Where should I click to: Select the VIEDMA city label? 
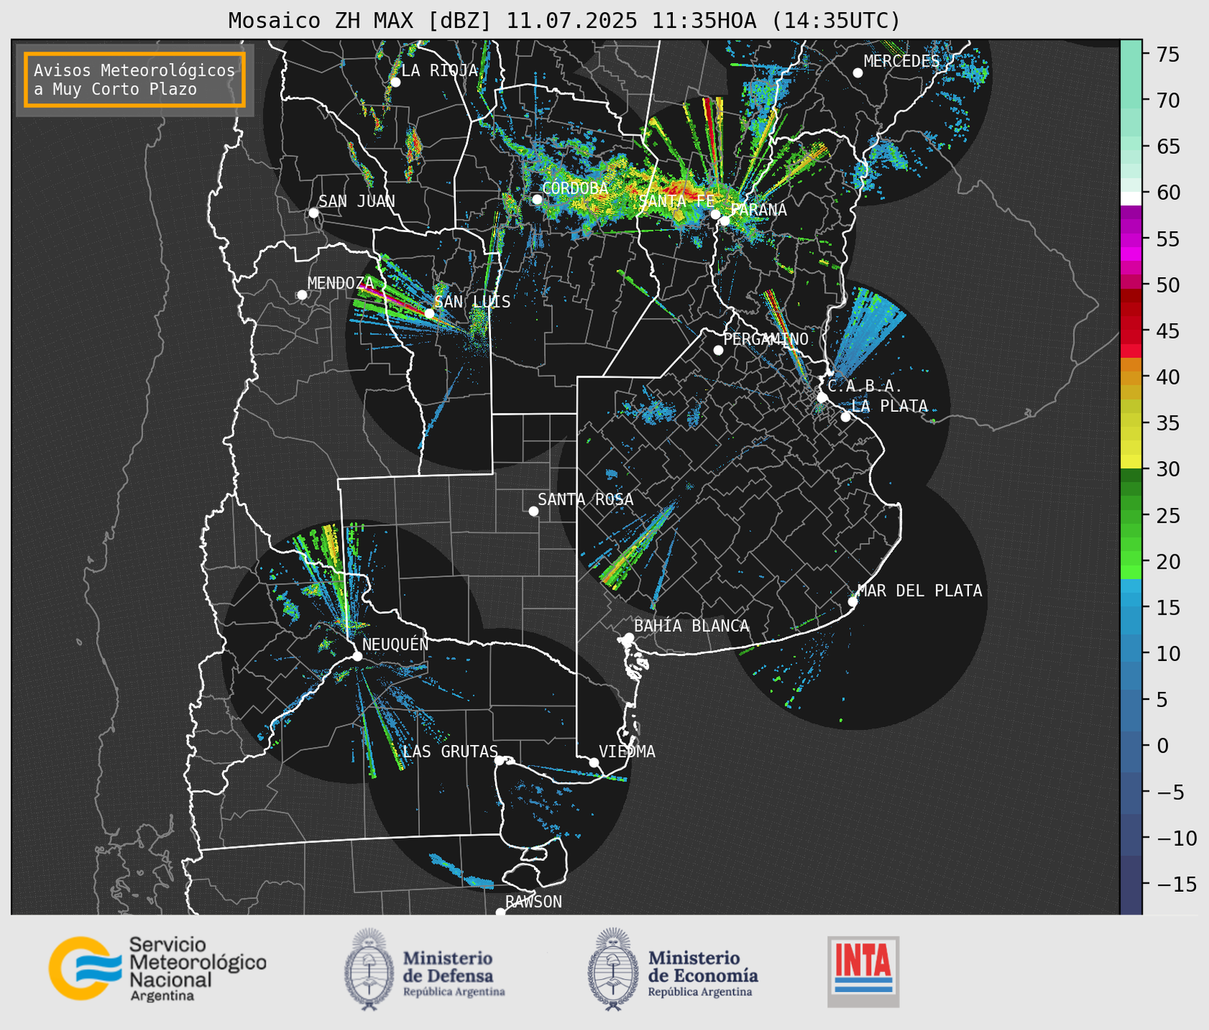coord(627,751)
